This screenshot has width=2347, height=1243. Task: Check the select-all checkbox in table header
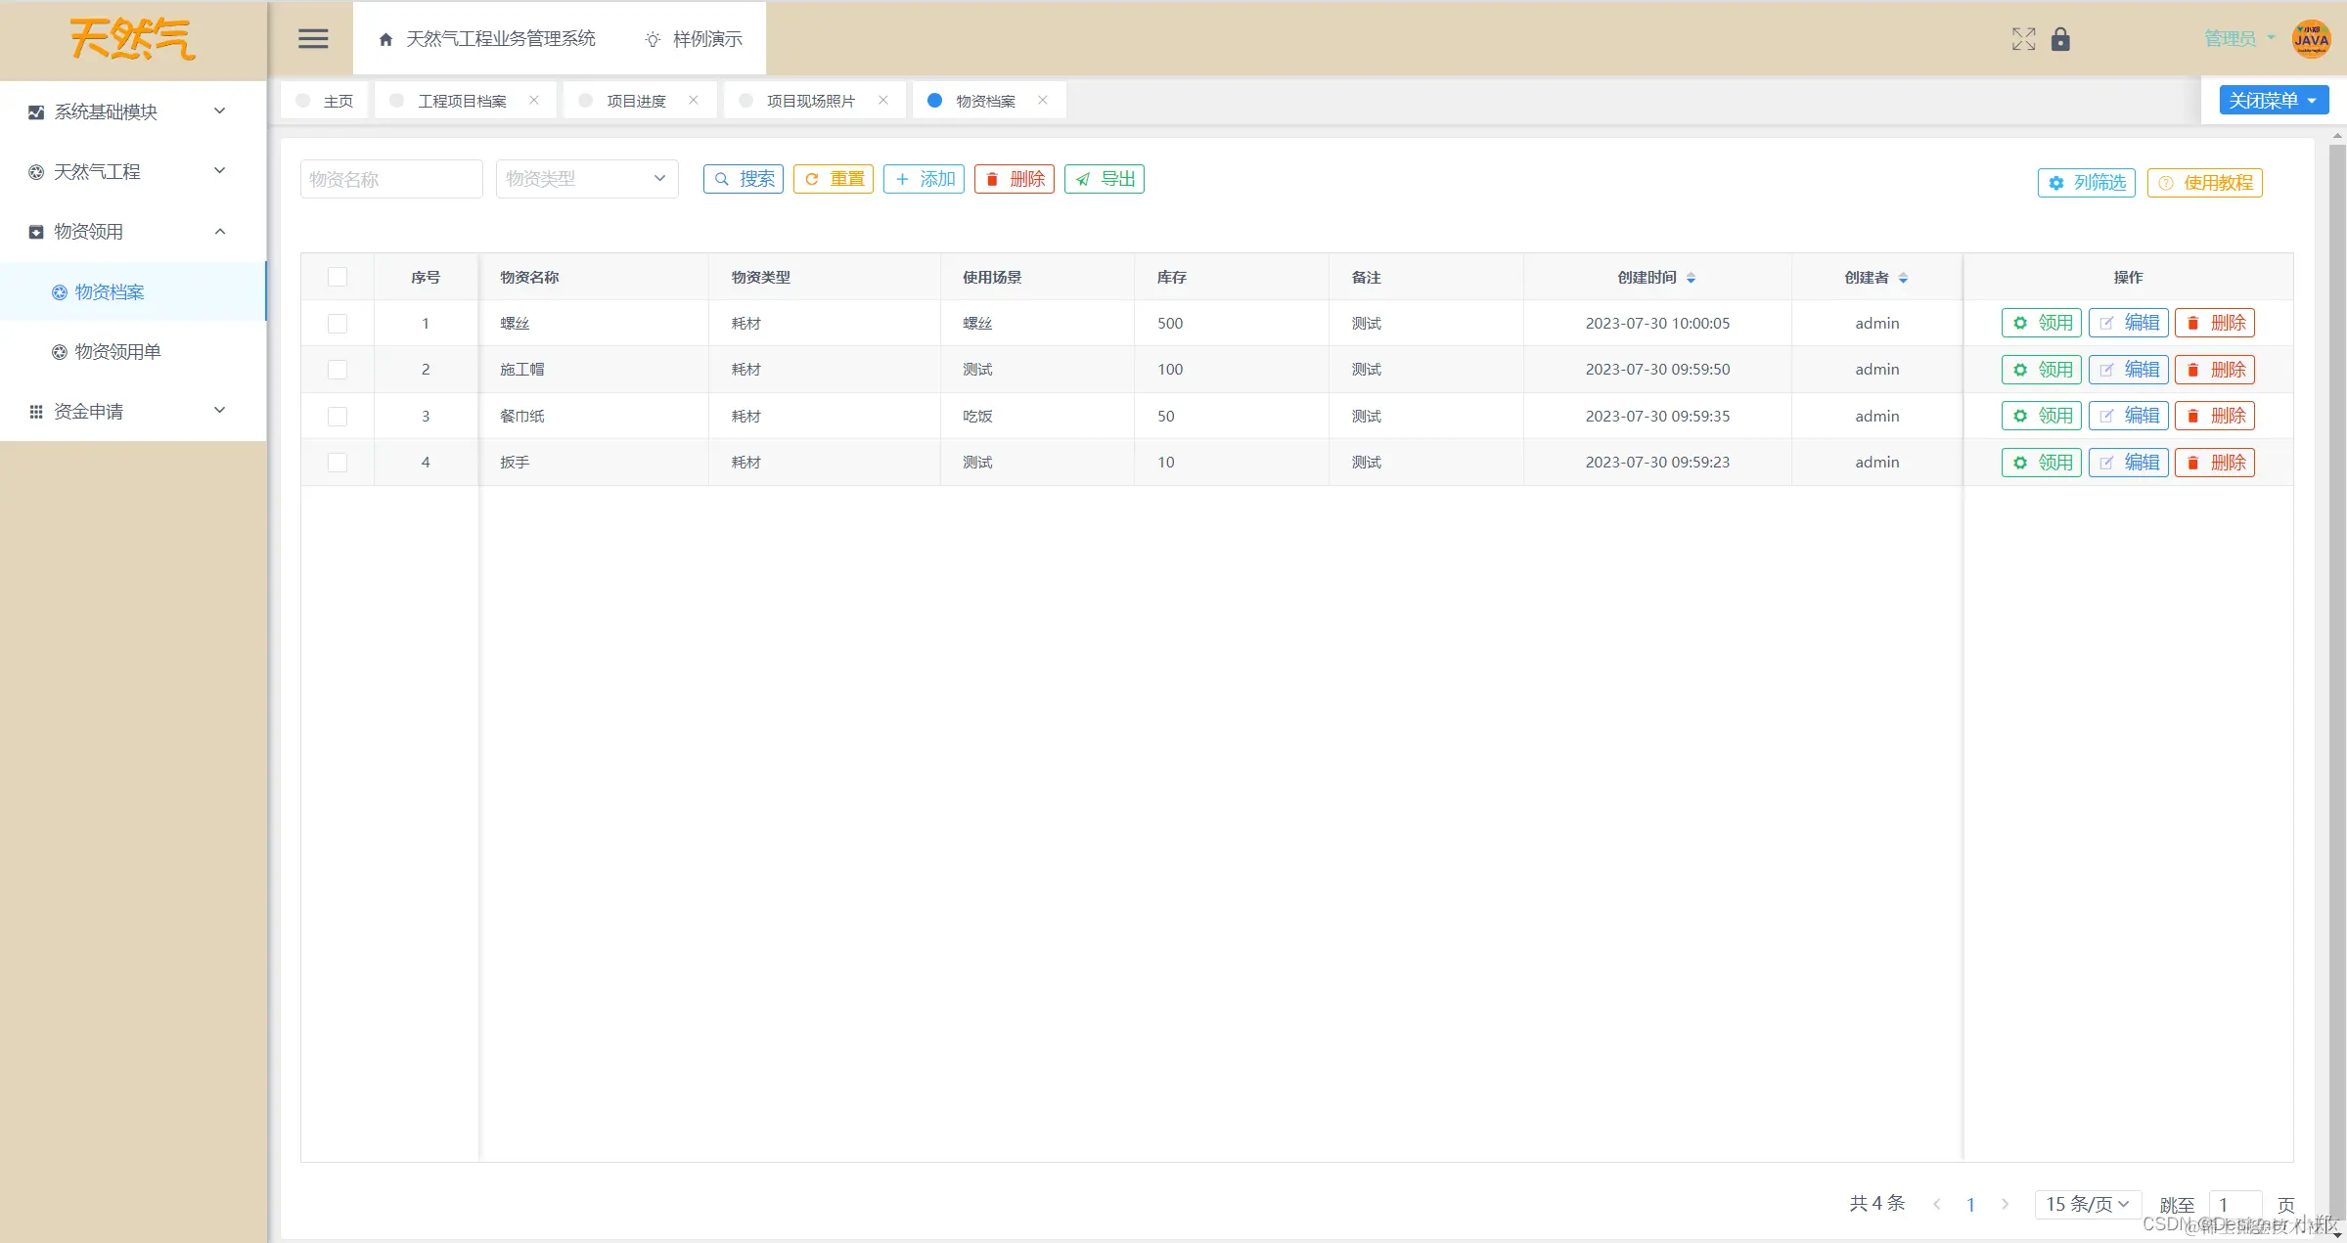[338, 277]
